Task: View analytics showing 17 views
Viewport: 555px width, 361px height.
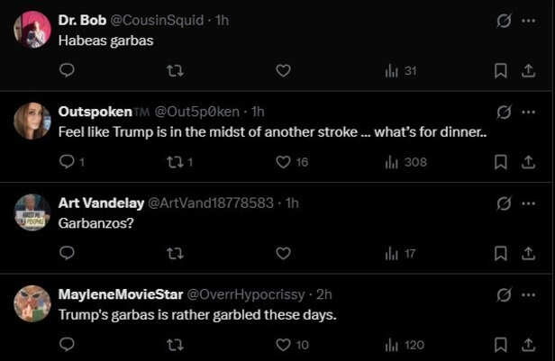Action: [x=400, y=254]
